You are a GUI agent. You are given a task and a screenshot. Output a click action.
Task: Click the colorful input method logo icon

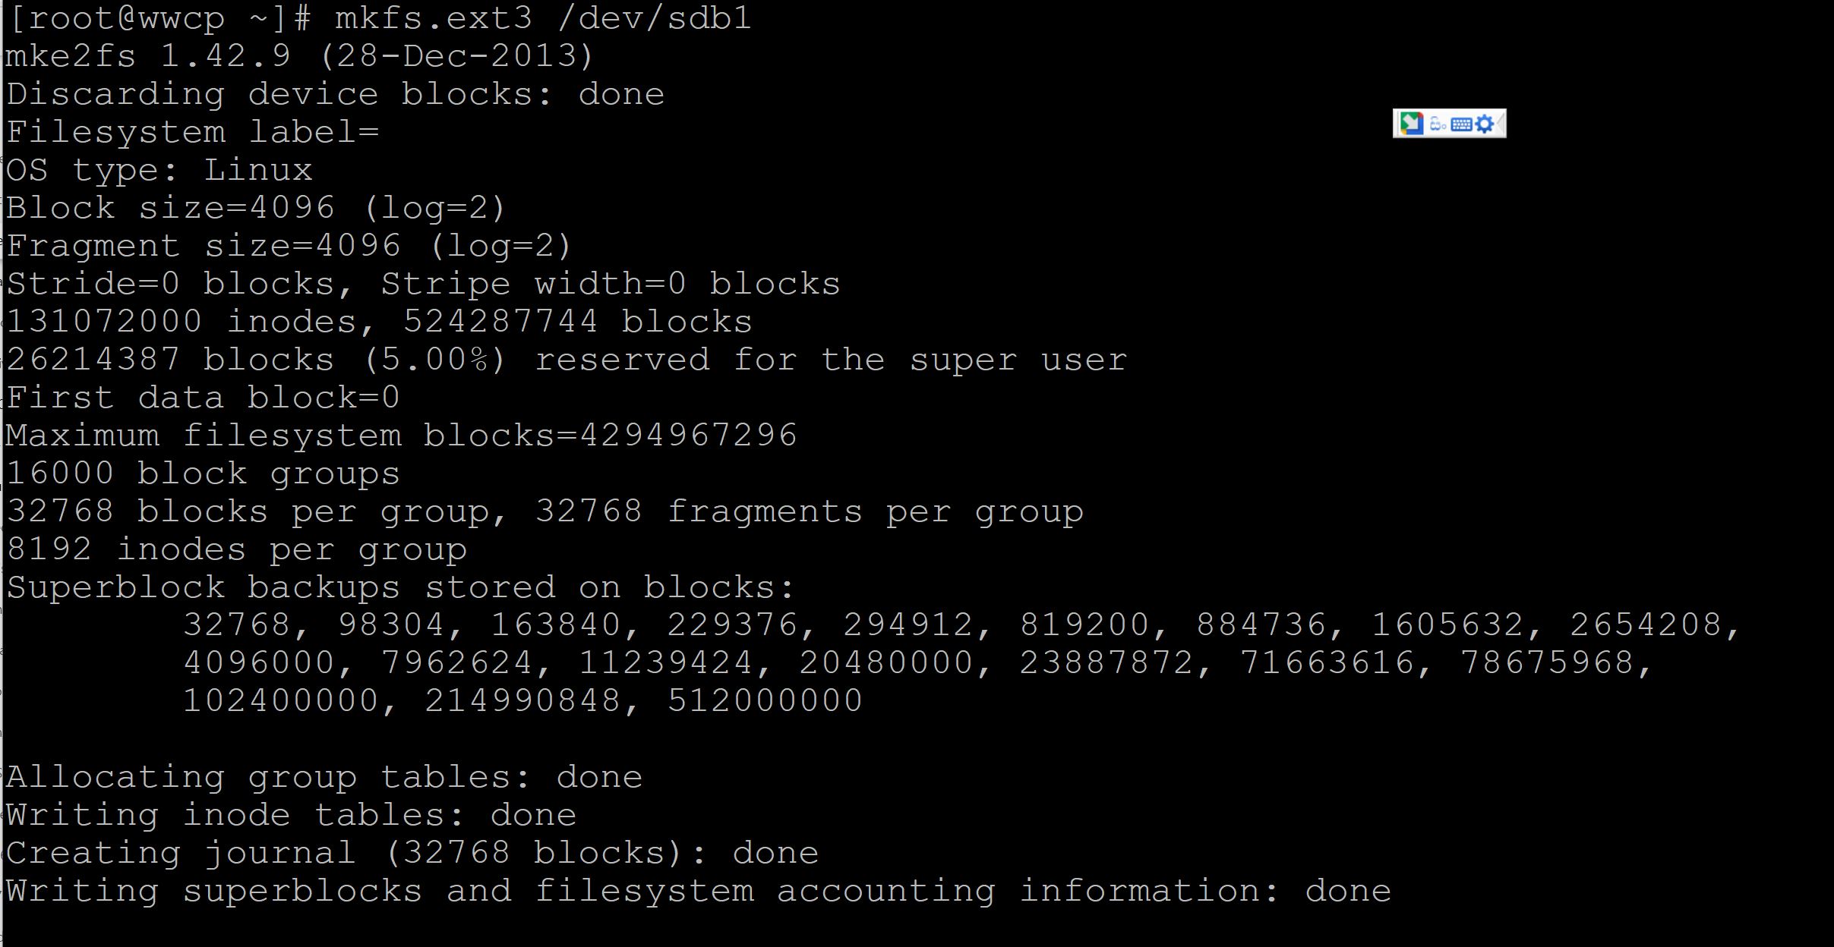(1412, 123)
